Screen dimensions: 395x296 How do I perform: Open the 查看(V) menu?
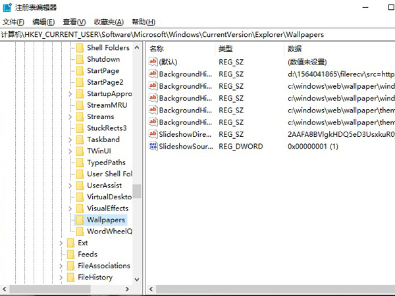tap(74, 22)
